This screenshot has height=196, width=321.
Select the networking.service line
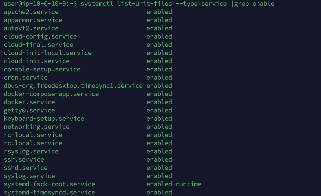click(37, 127)
